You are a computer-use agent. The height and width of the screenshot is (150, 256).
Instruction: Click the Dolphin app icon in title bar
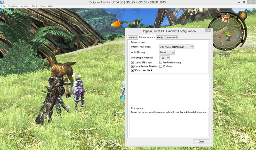(x=2, y=2)
